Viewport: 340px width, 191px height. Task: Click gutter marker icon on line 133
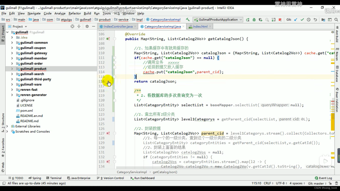(108, 162)
